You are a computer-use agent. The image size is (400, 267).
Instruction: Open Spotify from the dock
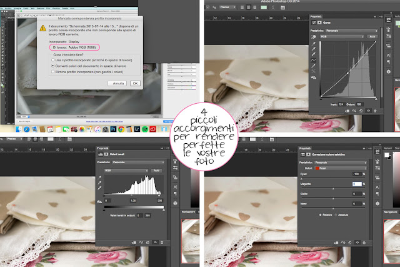click(145, 129)
